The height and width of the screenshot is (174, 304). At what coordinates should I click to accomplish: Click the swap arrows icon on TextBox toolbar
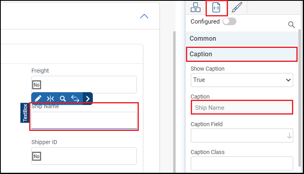point(75,98)
